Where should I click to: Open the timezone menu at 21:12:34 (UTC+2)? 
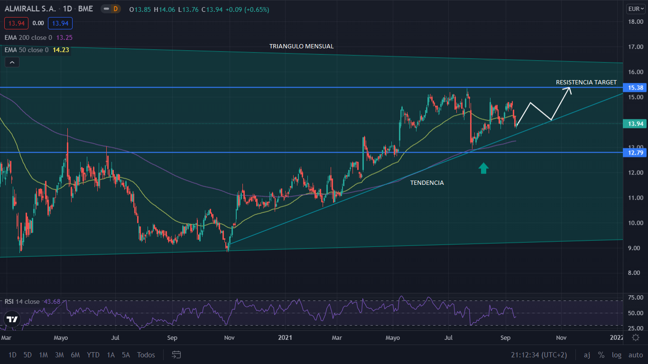coord(538,355)
